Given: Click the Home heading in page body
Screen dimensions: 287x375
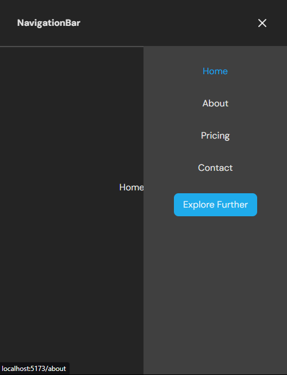Looking at the screenshot, I should point(131,187).
